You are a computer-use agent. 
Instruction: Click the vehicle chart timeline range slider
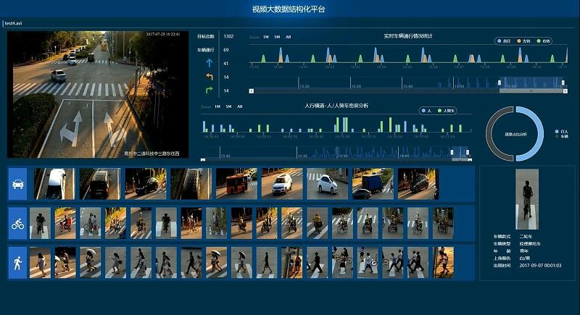(533, 83)
